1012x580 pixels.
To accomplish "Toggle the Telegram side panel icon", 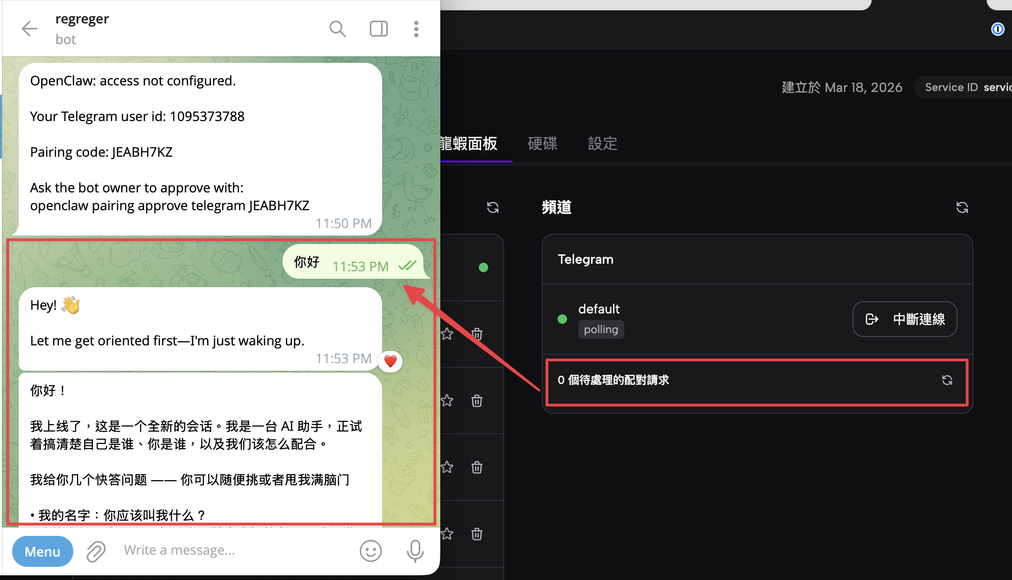I will pos(378,29).
